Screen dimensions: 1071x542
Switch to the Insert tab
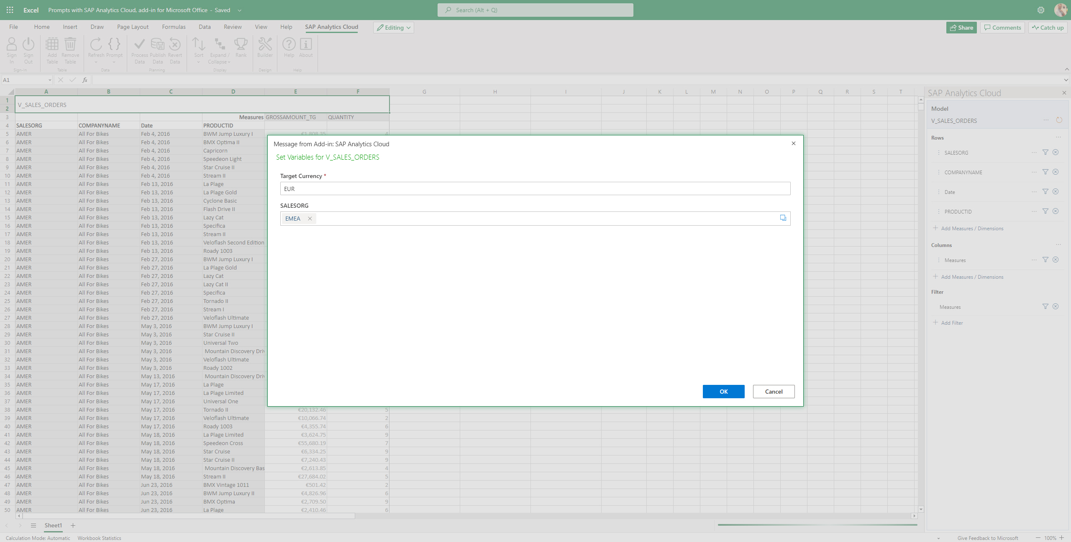(70, 27)
